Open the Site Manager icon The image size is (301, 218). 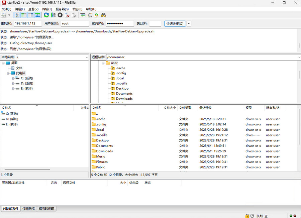point(4,15)
